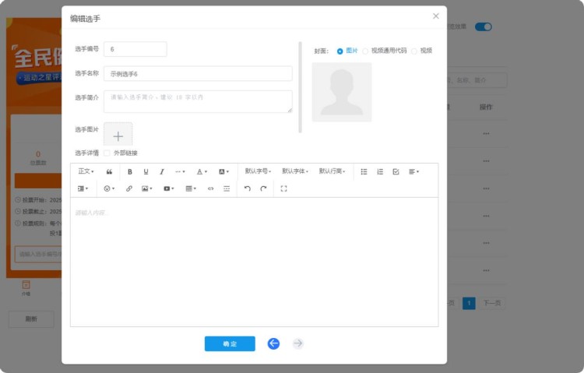Select 图片 cover radio option
Screen dimensions: 584x373
(340, 51)
